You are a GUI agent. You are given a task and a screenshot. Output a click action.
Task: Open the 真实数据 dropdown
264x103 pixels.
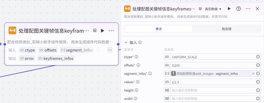tap(213, 9)
